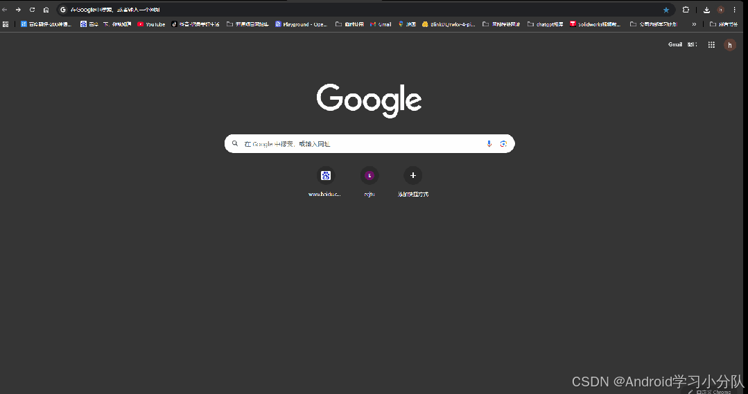Show hidden bookmarks with the double chevron

[x=694, y=24]
